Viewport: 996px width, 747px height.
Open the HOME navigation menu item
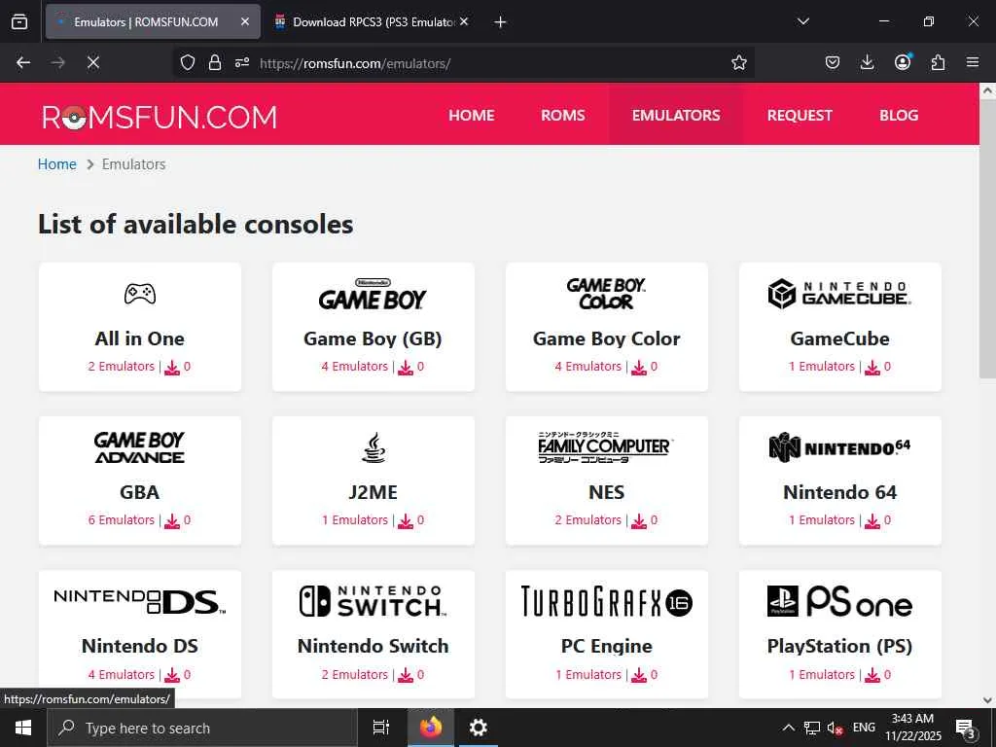click(472, 115)
